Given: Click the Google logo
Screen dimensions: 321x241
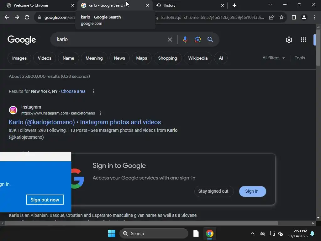Looking at the screenshot, I should coord(22,40).
